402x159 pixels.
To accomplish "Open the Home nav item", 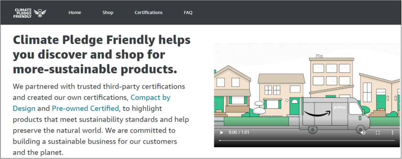I will coord(75,13).
